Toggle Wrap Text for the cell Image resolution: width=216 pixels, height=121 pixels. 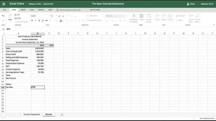[x=92, y=16]
